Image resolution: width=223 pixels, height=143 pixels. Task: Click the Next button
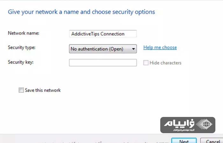(x=184, y=140)
